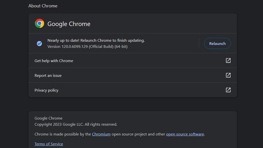Open the Terms of Service link
The height and width of the screenshot is (148, 263).
(49, 144)
